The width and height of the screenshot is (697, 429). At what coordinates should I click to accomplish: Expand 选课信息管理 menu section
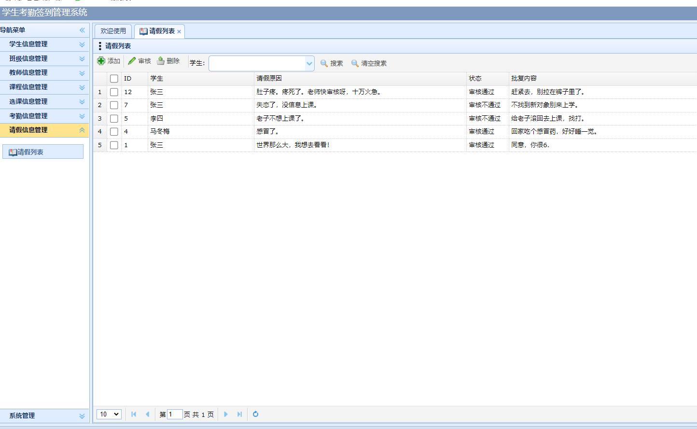pyautogui.click(x=82, y=102)
